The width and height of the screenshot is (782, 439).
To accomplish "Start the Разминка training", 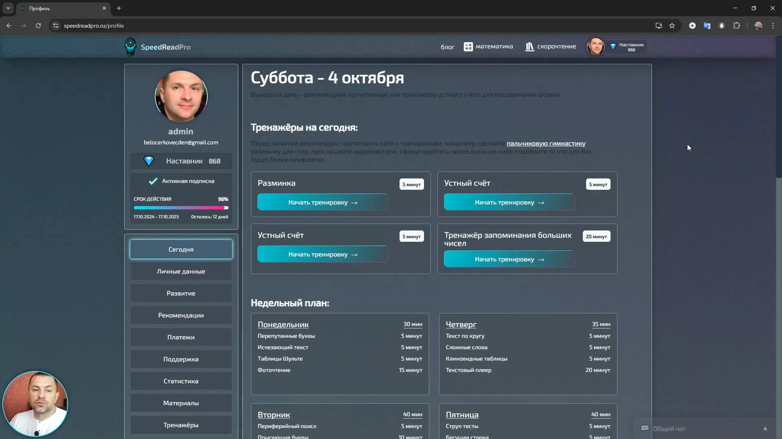I will (x=323, y=202).
